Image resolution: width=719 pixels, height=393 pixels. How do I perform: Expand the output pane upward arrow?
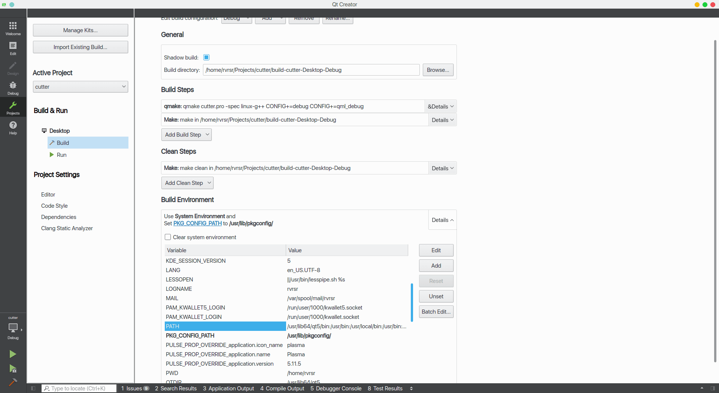point(702,388)
